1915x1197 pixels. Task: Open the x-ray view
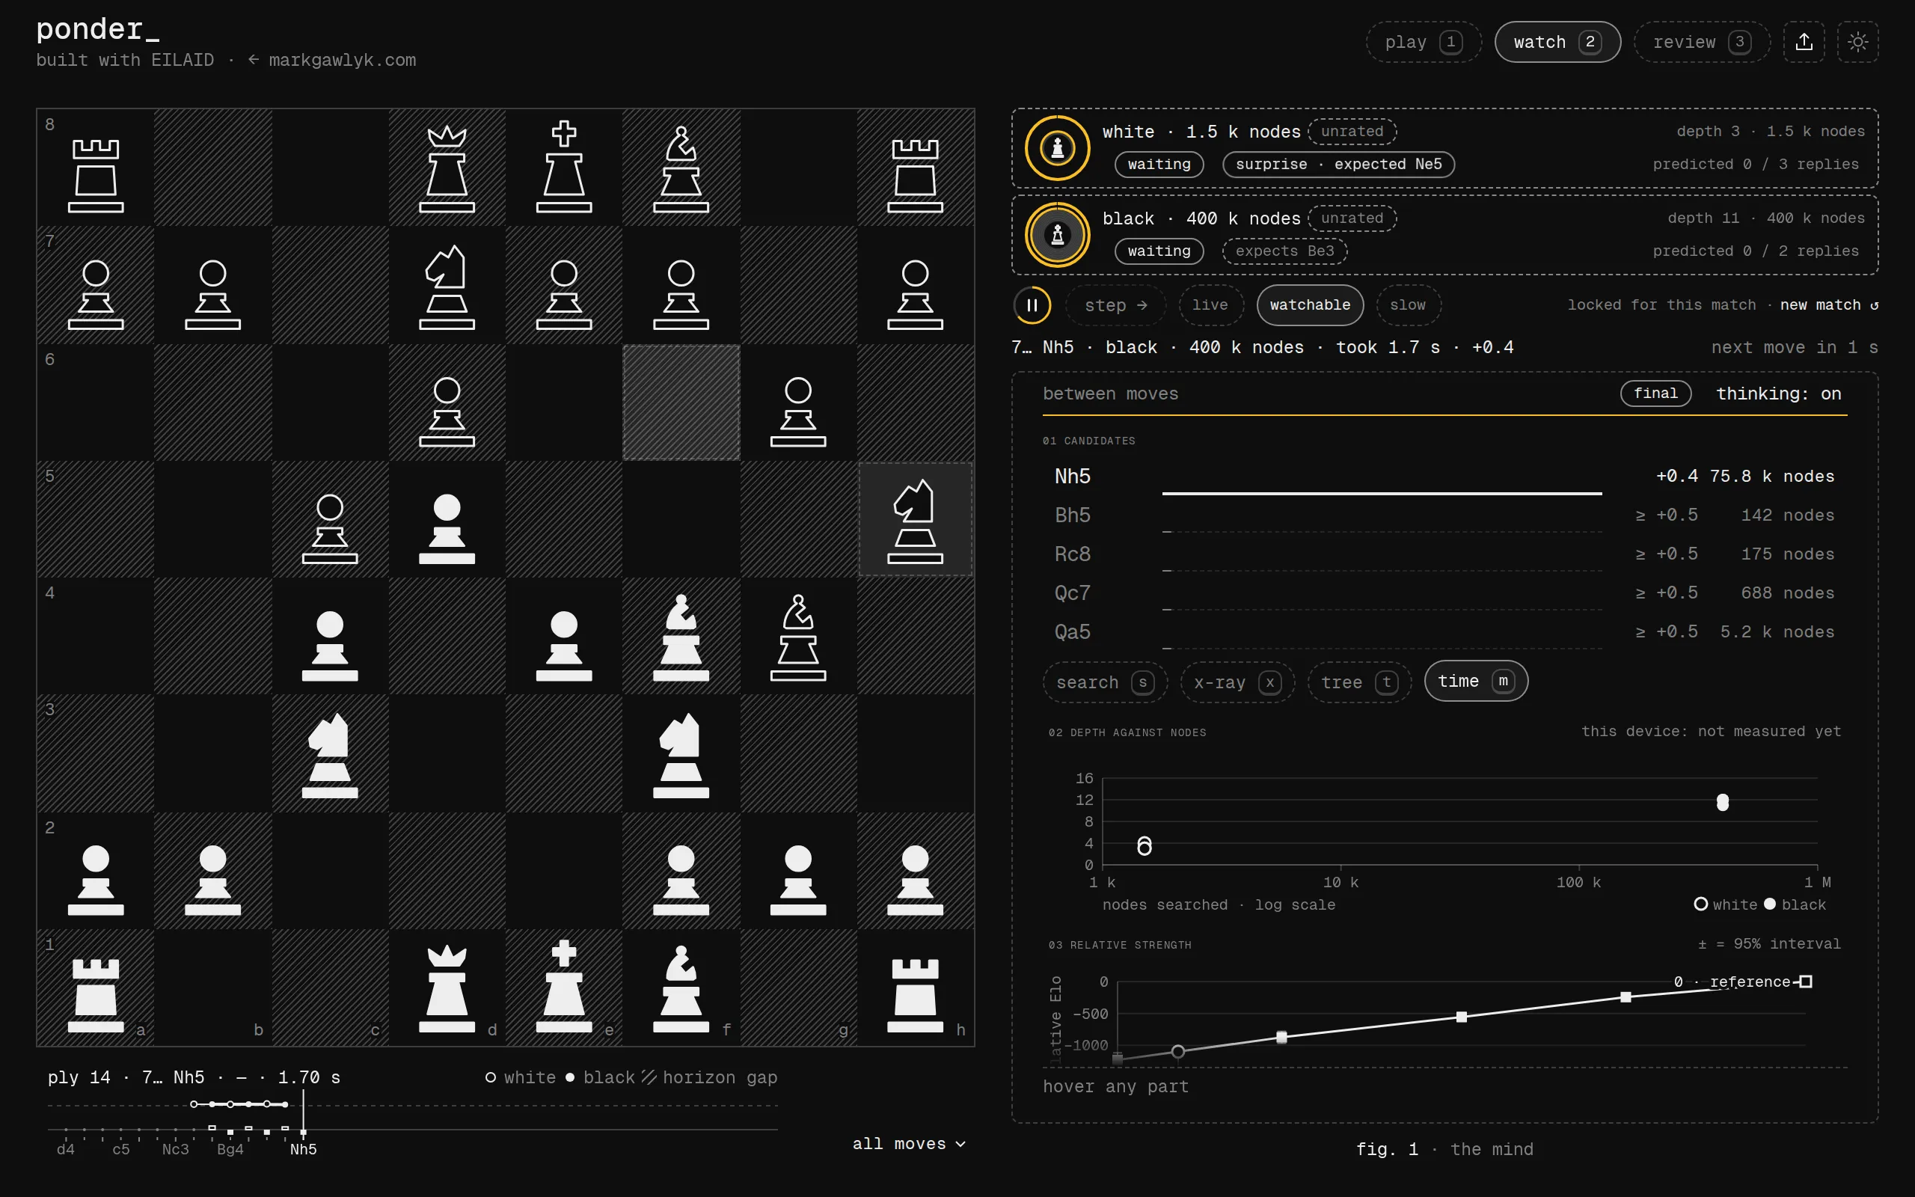click(x=1237, y=682)
